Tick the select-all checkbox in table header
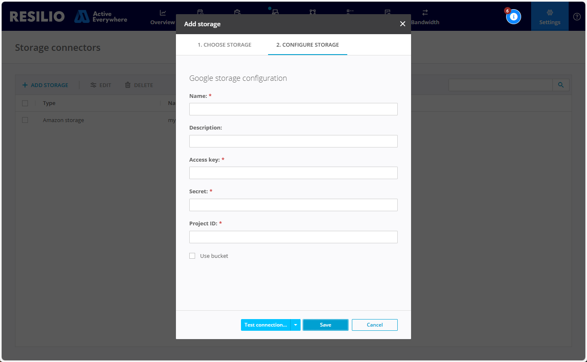Image resolution: width=587 pixels, height=362 pixels. point(25,103)
